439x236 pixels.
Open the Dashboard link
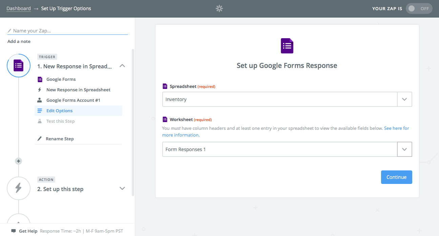[19, 8]
